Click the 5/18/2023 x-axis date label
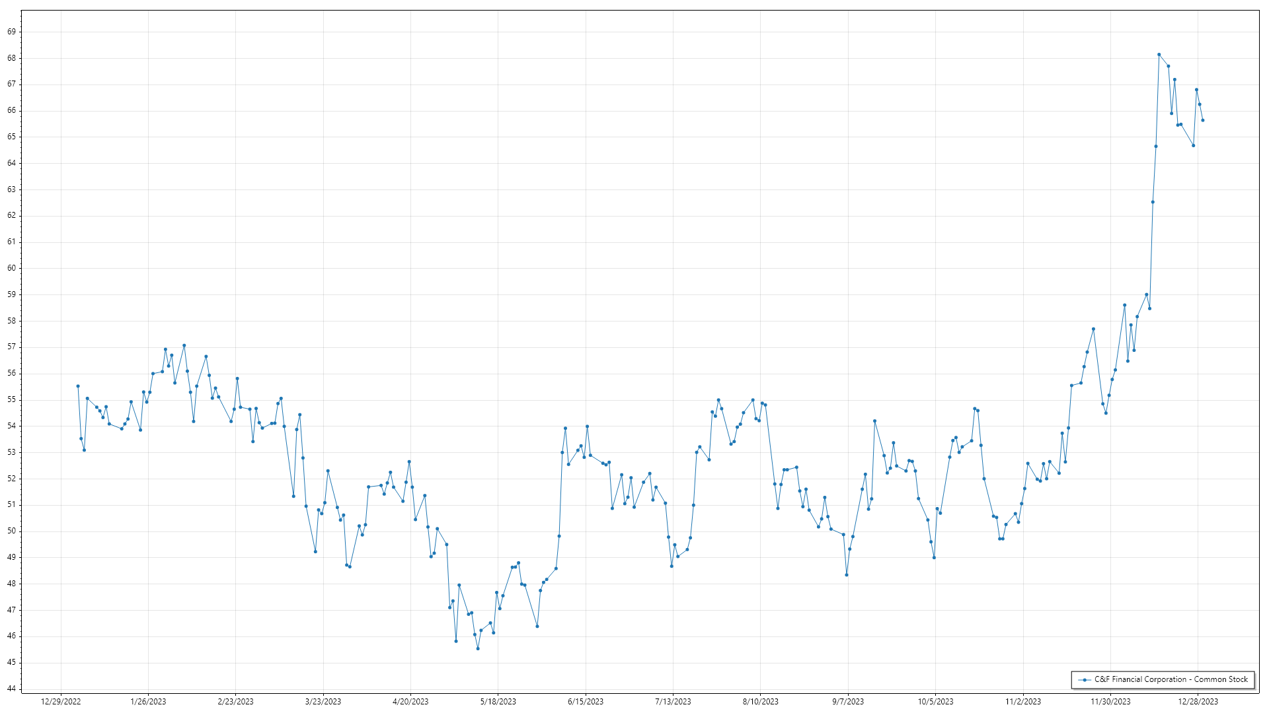Screen dimensions: 1269x713 tap(498, 702)
